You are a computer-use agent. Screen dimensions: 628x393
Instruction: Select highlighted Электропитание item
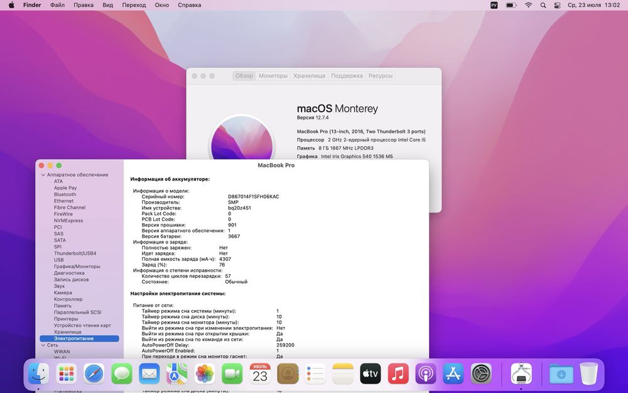[79, 338]
